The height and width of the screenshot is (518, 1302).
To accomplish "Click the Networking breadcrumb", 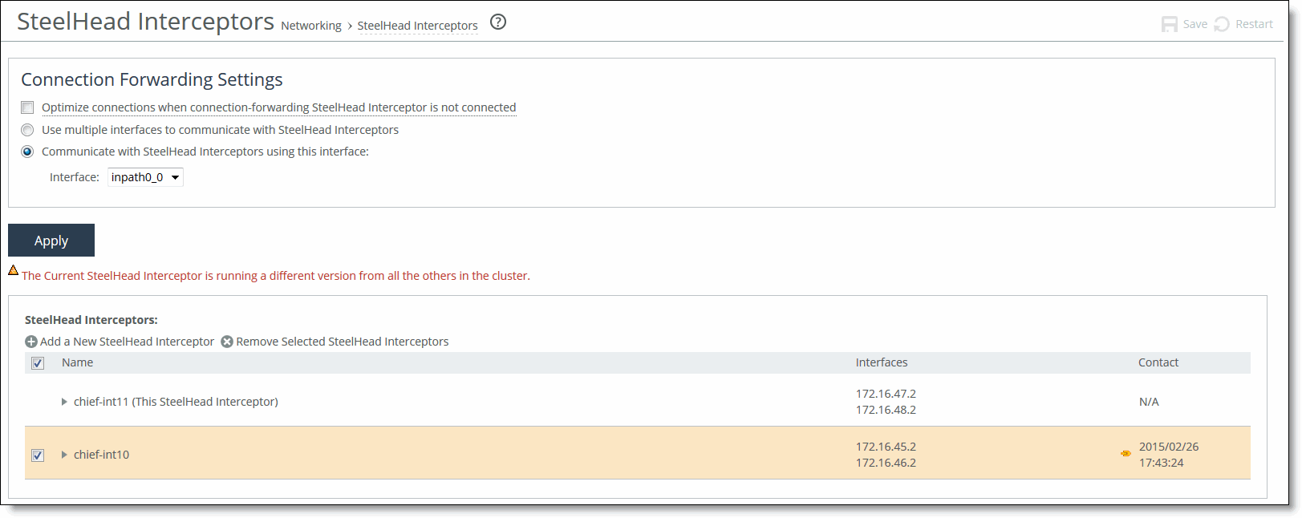I will pyautogui.click(x=311, y=26).
